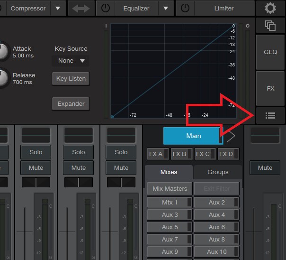286x260 pixels.
Task: Switch to the Limiter tab
Action: [x=224, y=8]
